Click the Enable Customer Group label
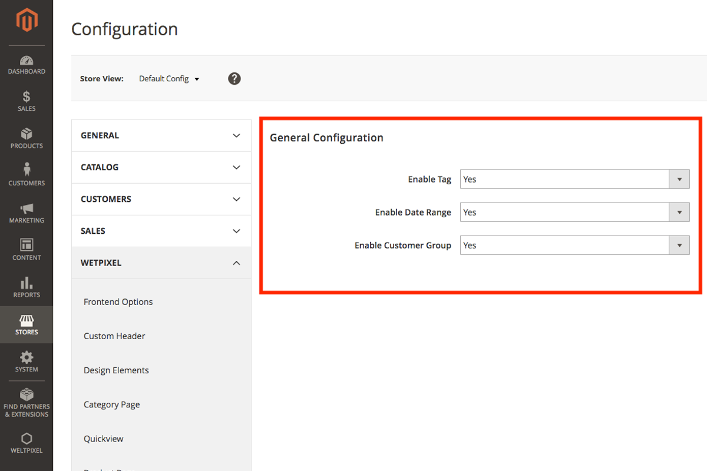 click(x=403, y=245)
